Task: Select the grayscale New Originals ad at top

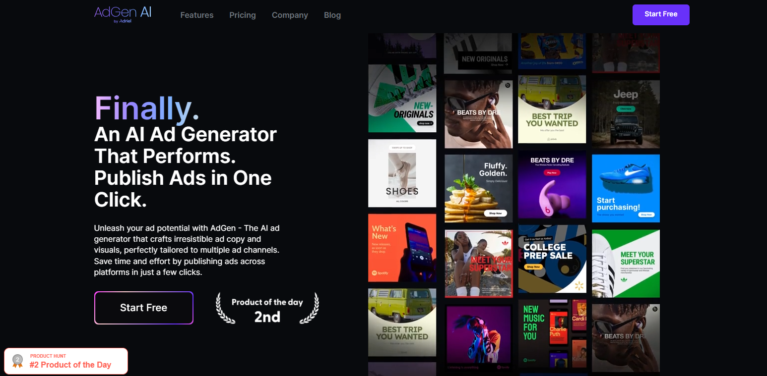Action: pyautogui.click(x=478, y=54)
